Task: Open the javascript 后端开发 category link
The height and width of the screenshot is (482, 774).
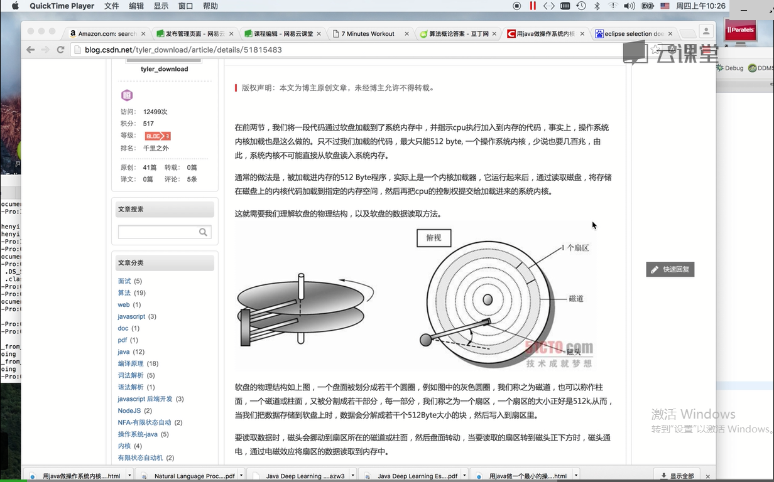Action: click(145, 399)
